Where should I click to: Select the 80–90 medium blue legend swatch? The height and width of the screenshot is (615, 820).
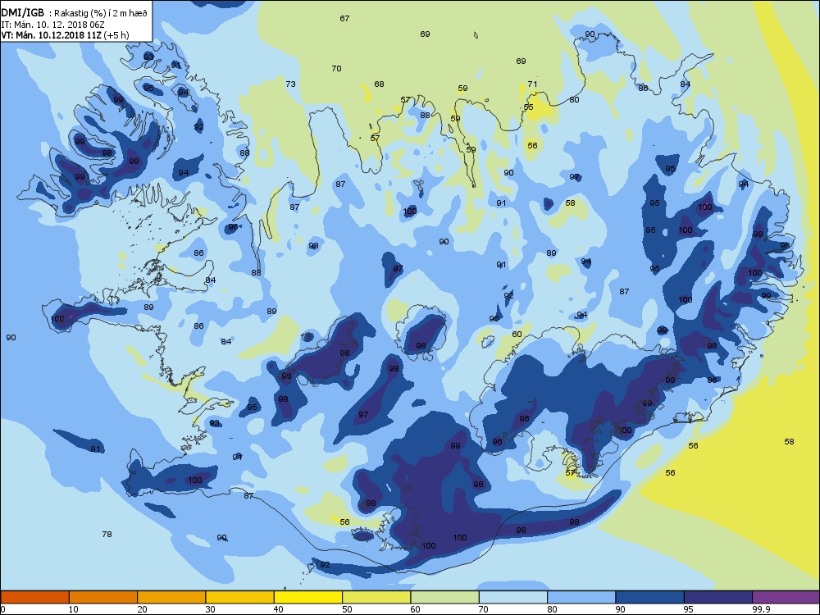pos(581,597)
